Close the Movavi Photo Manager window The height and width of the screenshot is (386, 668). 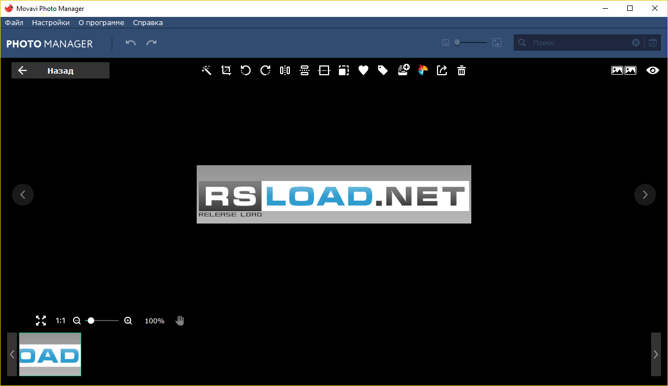pyautogui.click(x=655, y=8)
